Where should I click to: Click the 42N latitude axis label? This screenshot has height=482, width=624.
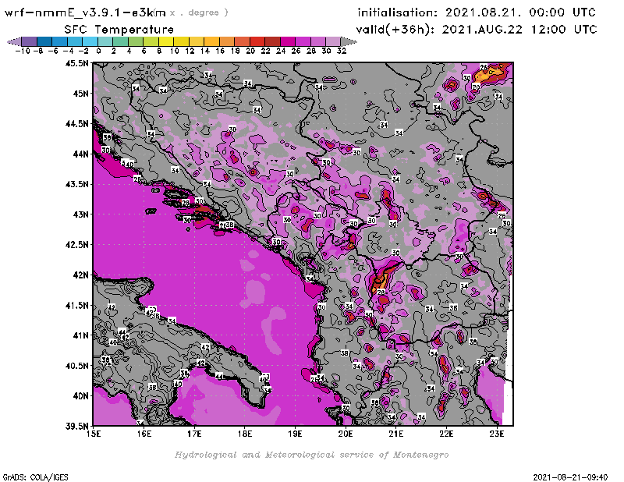point(80,275)
